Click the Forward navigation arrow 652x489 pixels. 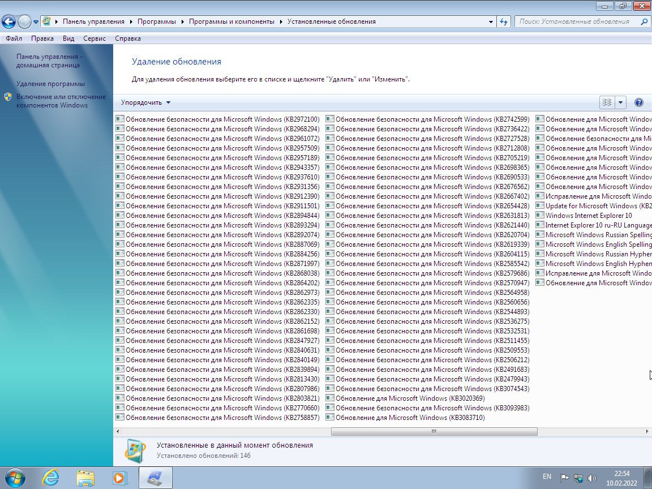[24, 22]
